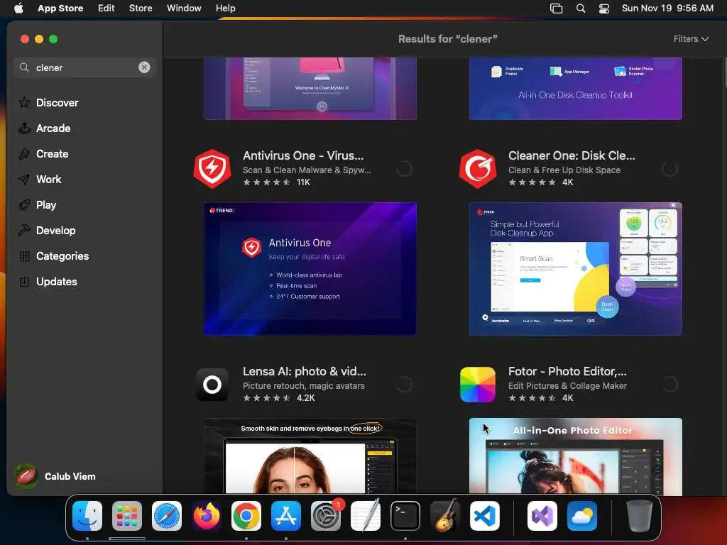Open the Apple menu

[18, 8]
